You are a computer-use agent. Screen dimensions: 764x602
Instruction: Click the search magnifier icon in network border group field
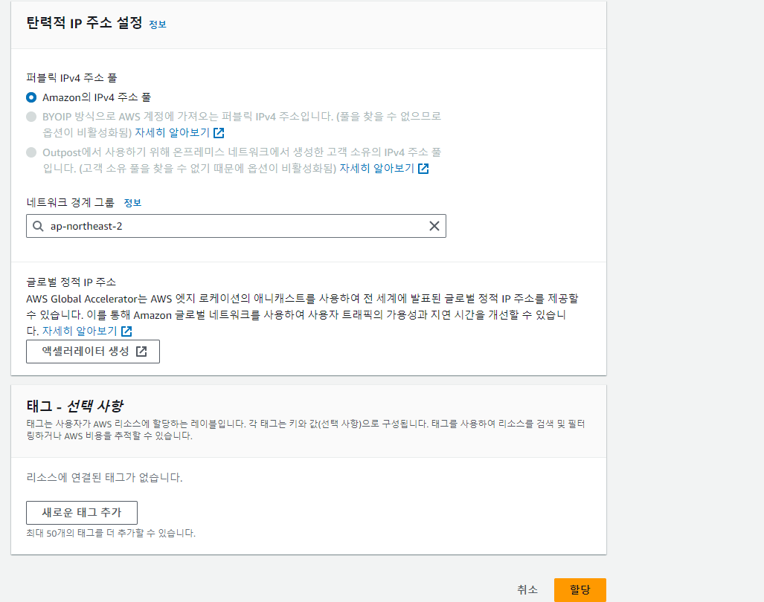[x=38, y=226]
